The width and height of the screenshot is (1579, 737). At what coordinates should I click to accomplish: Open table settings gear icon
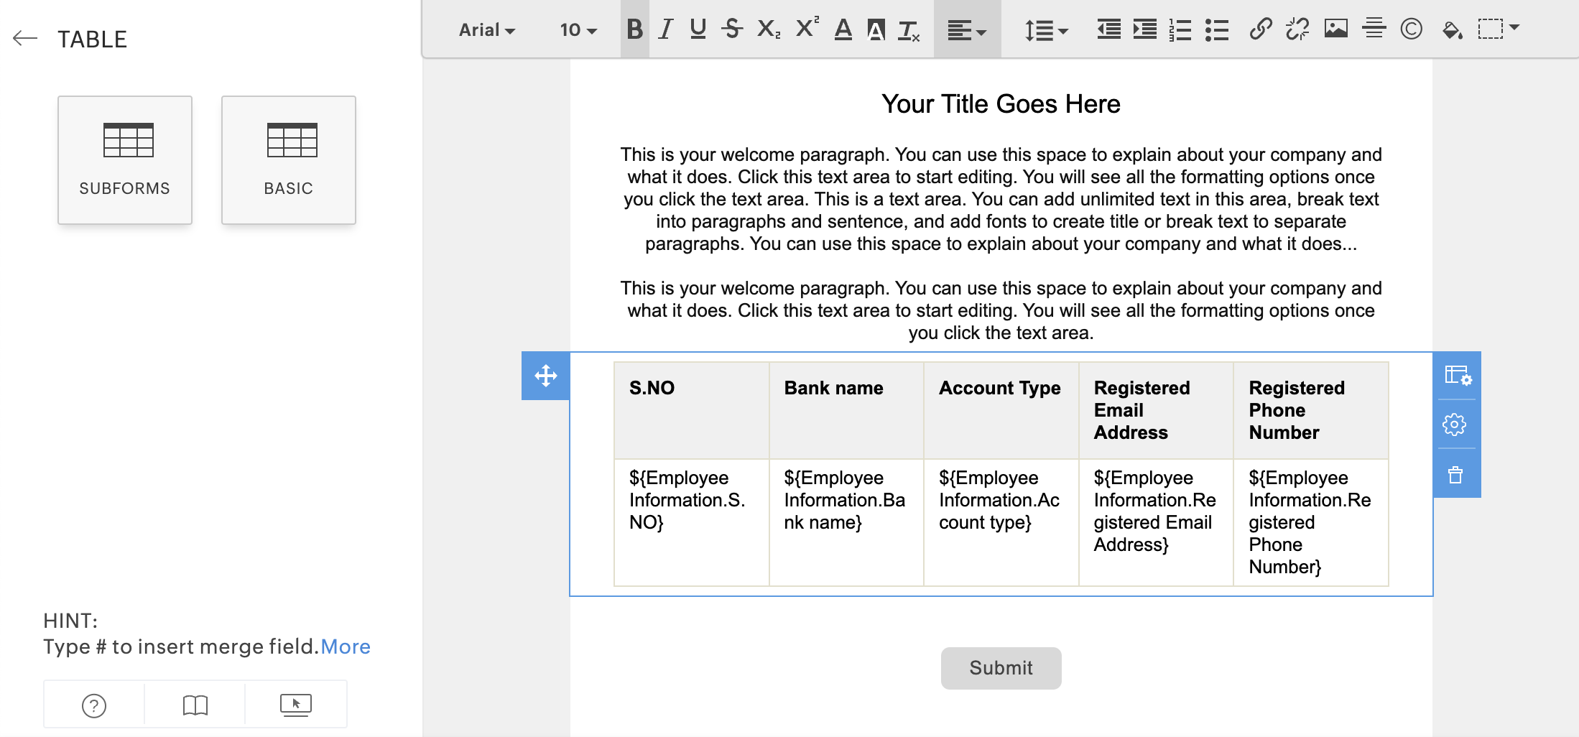(1455, 425)
